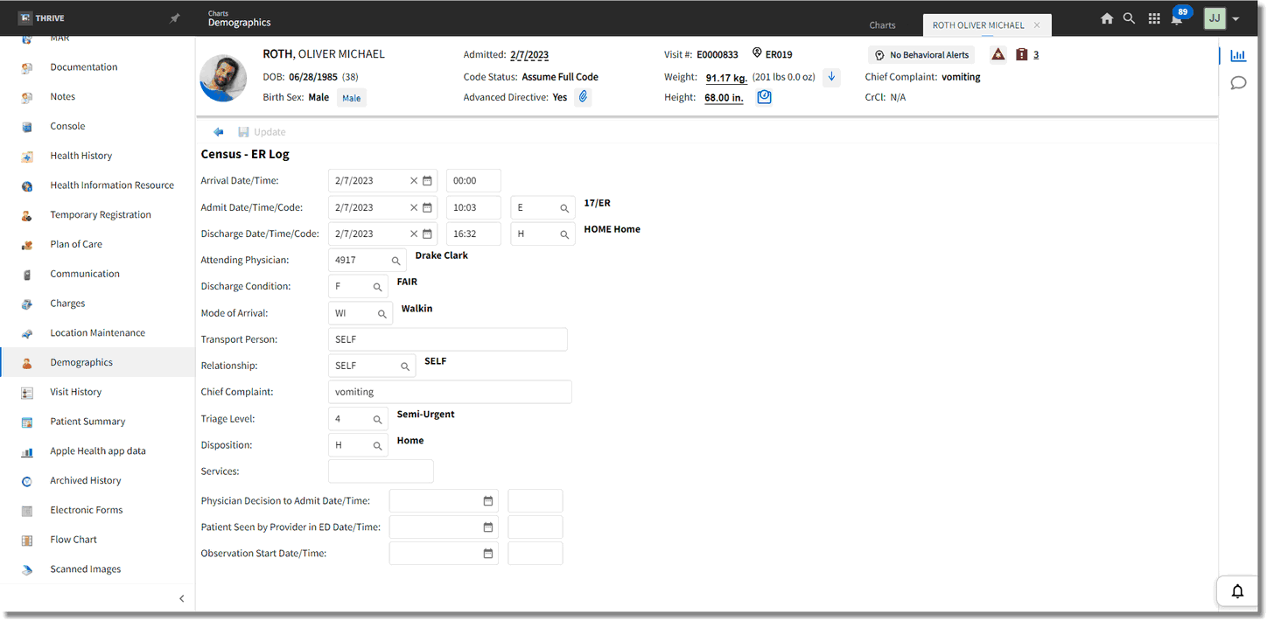Image resolution: width=1267 pixels, height=621 pixels.
Task: Open Arrival Date calendar picker
Action: (428, 181)
